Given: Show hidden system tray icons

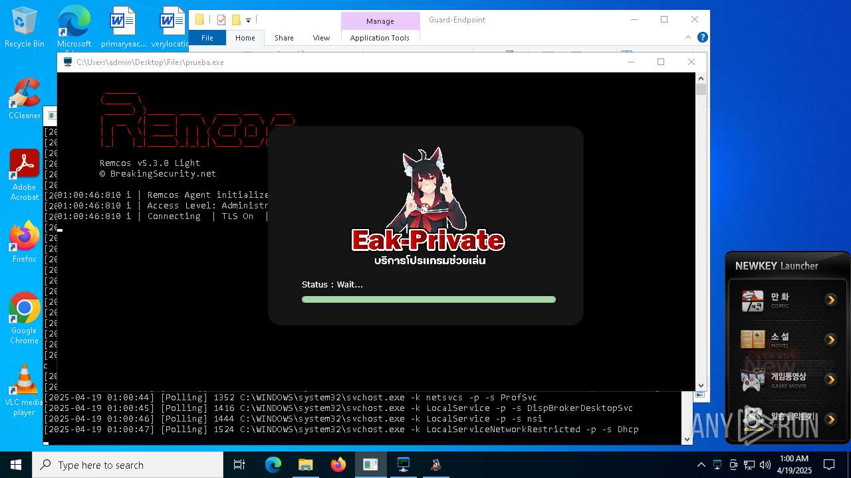Looking at the screenshot, I should pos(701,465).
